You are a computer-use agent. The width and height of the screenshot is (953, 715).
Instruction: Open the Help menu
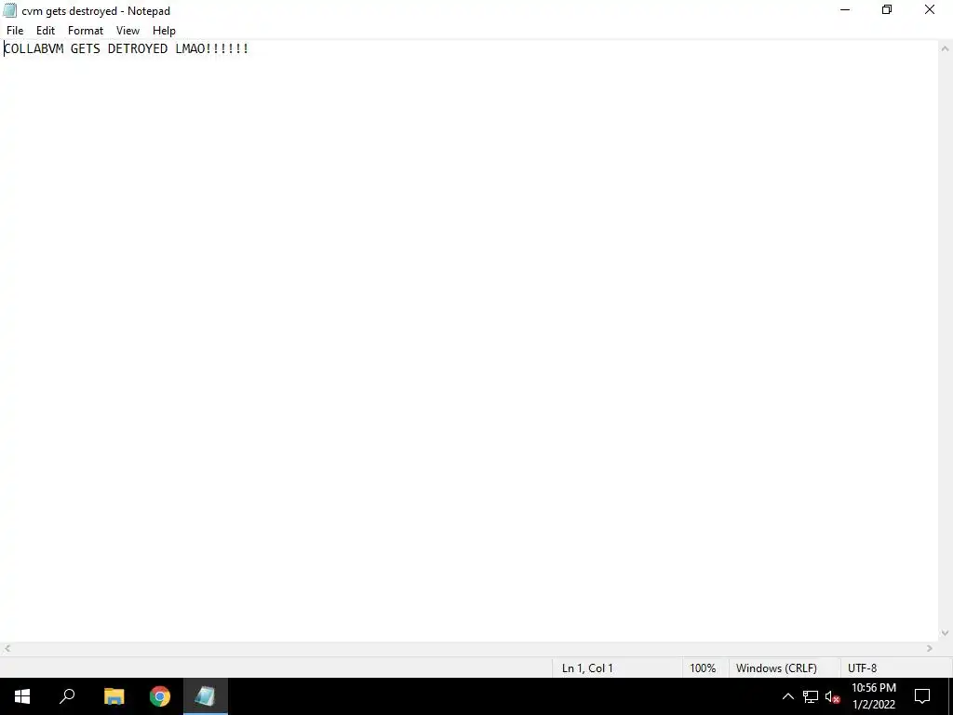[x=164, y=31]
